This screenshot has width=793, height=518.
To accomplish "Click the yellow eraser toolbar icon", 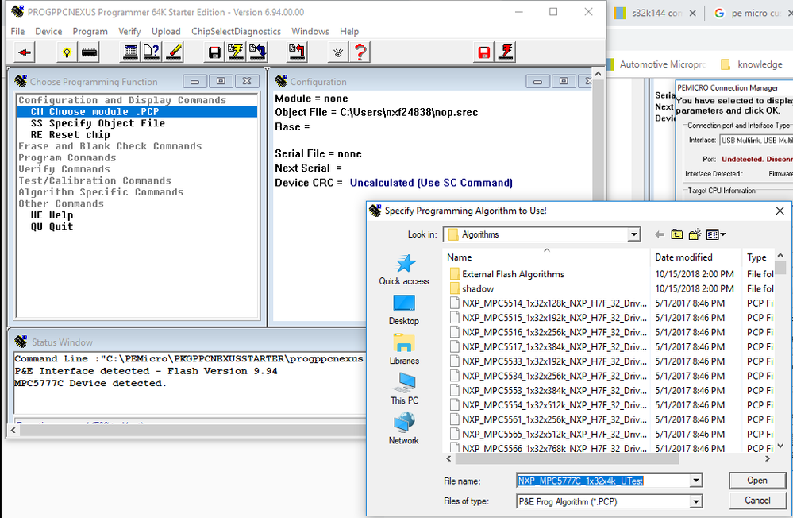I will coord(174,52).
